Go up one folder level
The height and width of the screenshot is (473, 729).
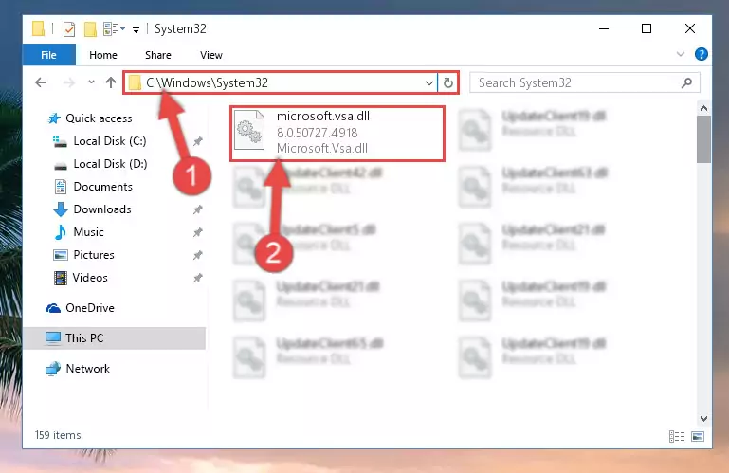point(111,82)
